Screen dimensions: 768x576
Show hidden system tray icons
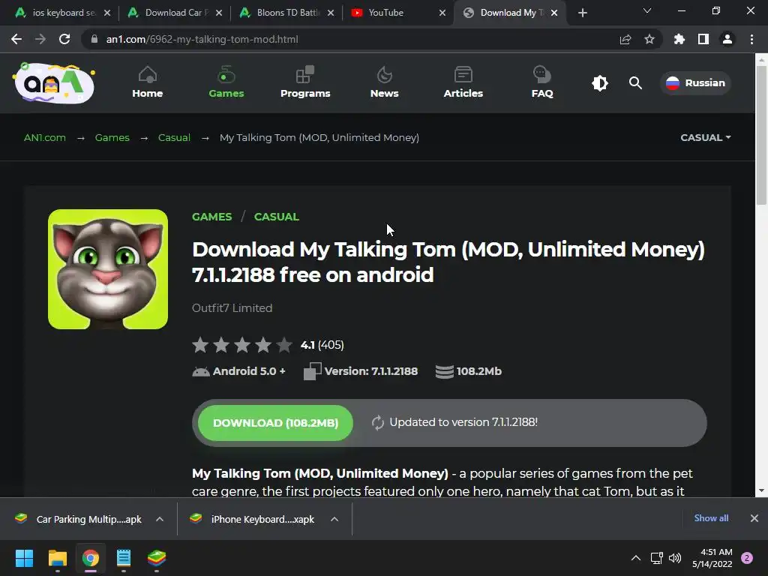click(636, 558)
